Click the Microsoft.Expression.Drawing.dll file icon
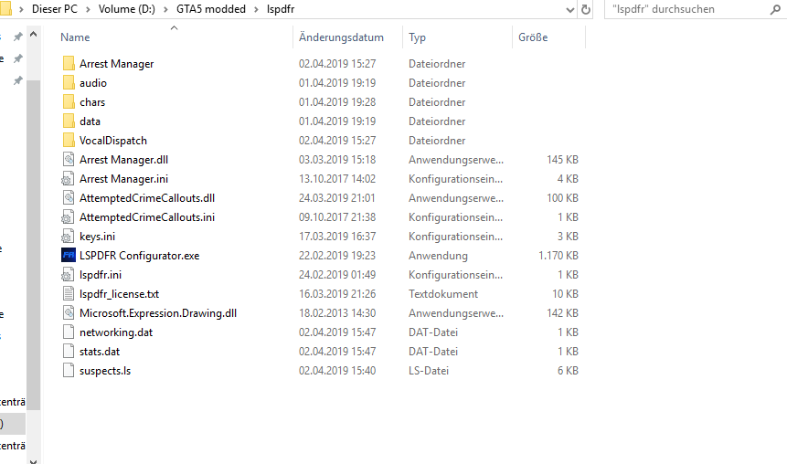787x464 pixels. pyautogui.click(x=69, y=313)
